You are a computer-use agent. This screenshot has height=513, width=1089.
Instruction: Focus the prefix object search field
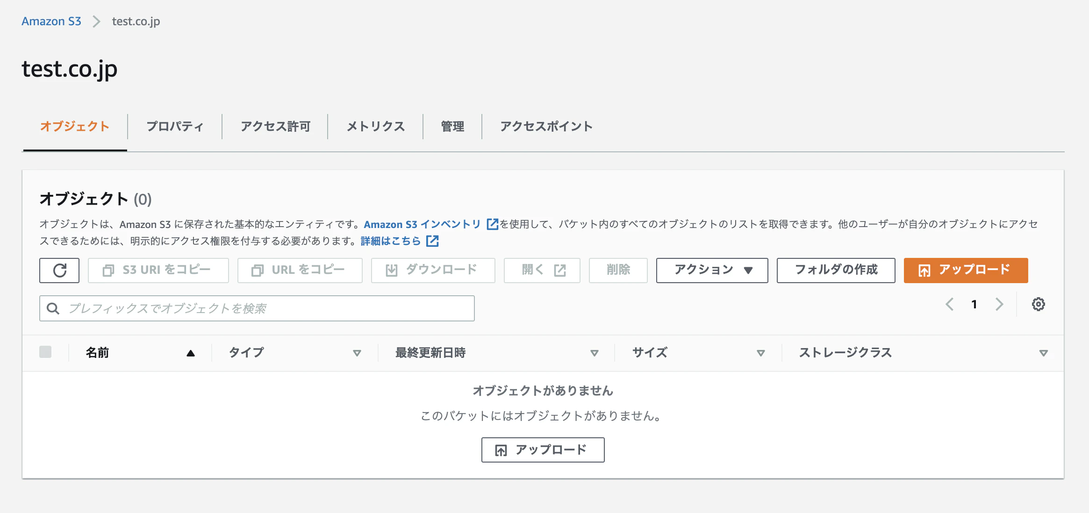click(257, 308)
